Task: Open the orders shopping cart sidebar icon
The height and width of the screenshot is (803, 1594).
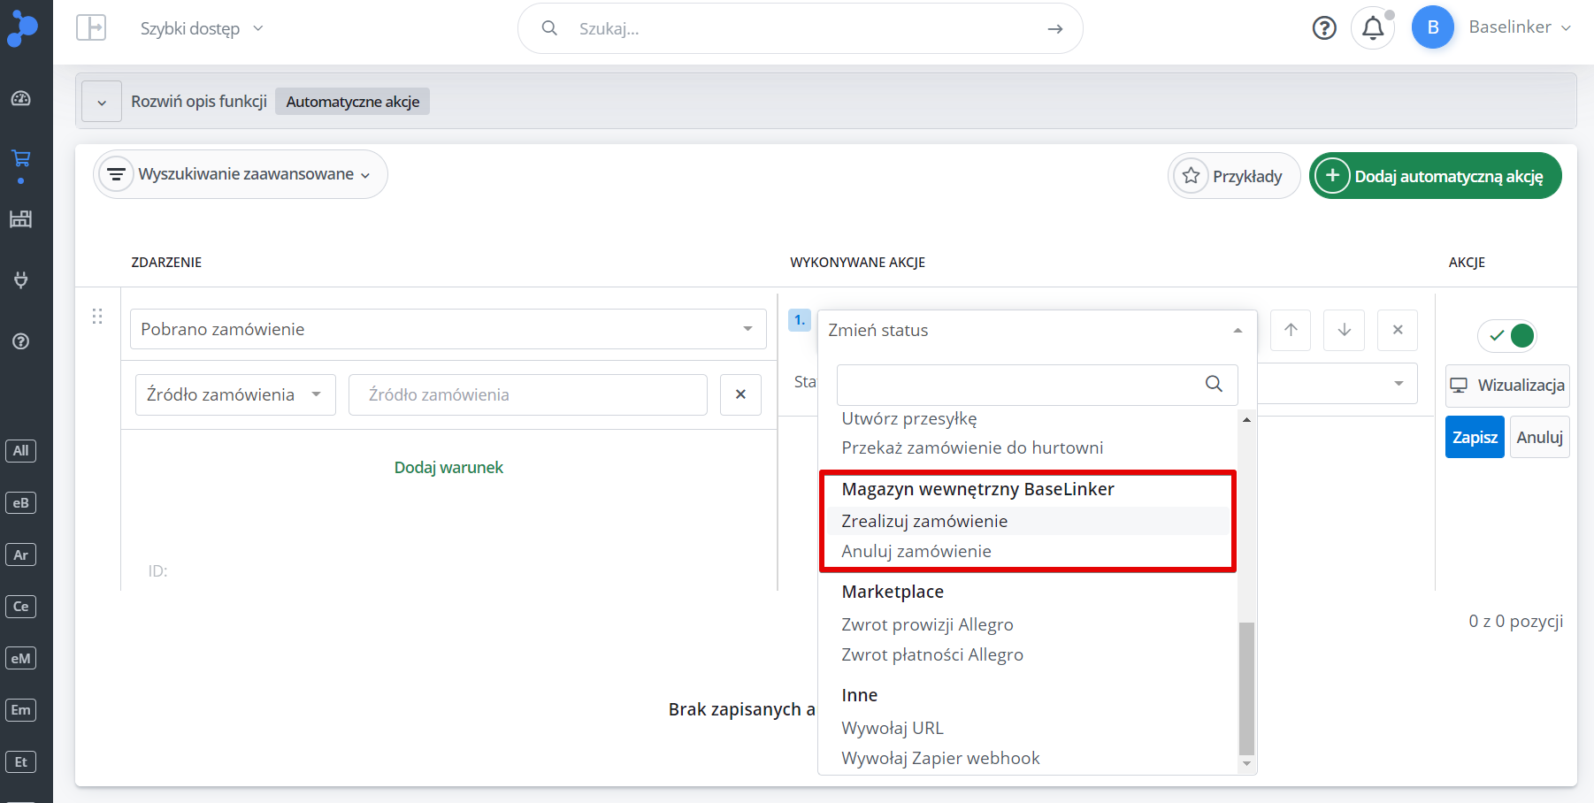Action: 21,158
